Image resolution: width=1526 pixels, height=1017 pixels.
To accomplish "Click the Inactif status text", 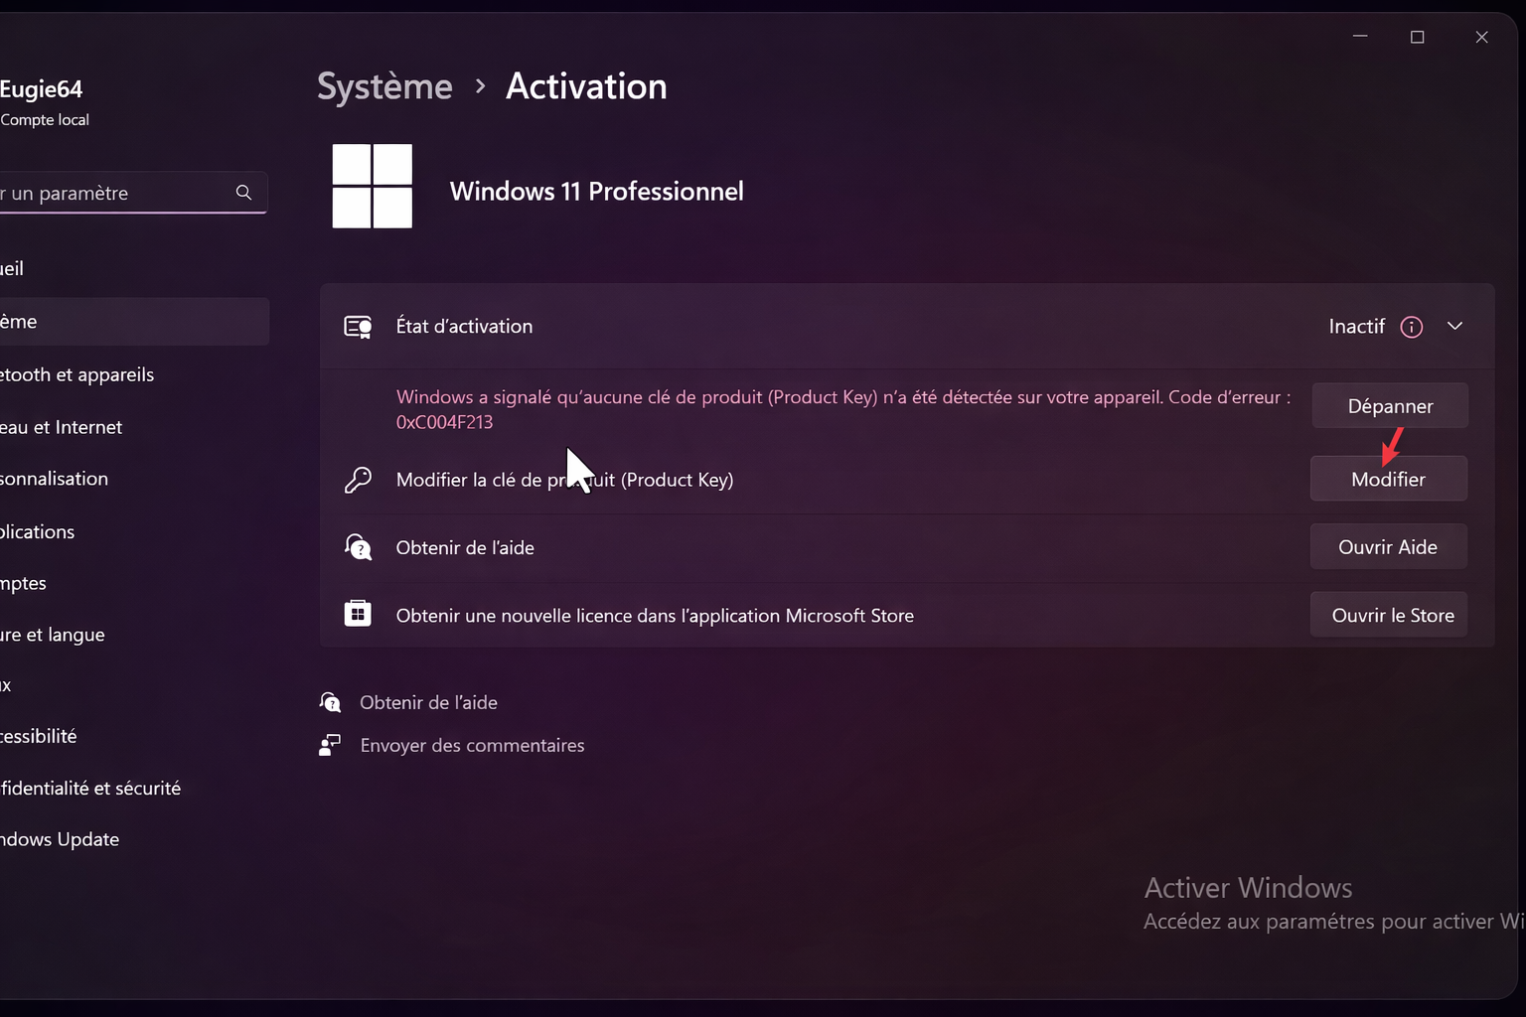I will pyautogui.click(x=1356, y=327).
